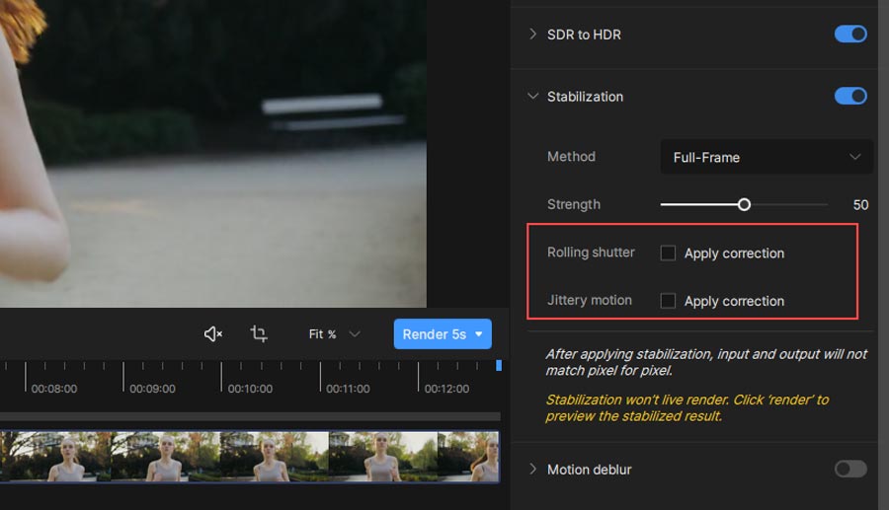The height and width of the screenshot is (510, 889).
Task: Click the Strength value 50
Action: (x=860, y=205)
